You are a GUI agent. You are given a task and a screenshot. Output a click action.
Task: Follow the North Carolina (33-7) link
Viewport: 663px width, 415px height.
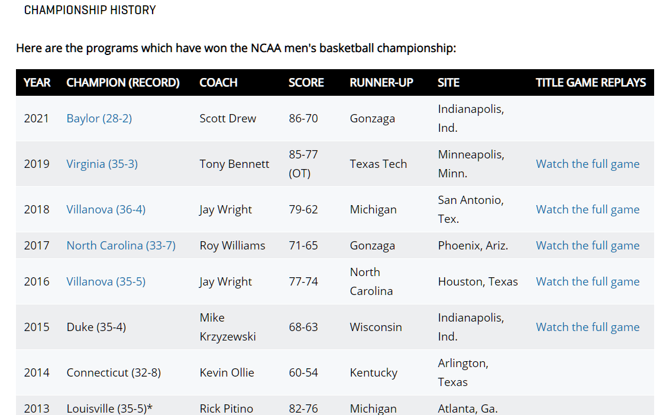121,245
